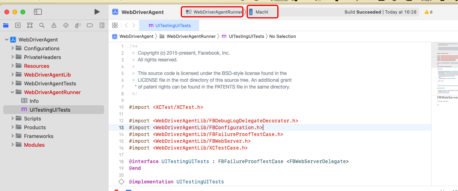This screenshot has height=191, width=458.
Task: Open the Source Control navigator
Action: click(x=18, y=25)
